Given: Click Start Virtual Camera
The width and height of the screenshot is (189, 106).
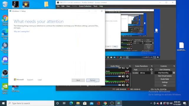Looking at the screenshot, I should pyautogui.click(x=165, y=76).
